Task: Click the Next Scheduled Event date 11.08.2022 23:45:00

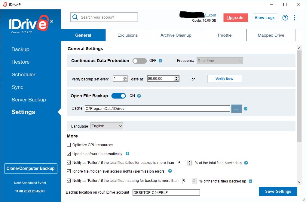Action: [x=30, y=191]
